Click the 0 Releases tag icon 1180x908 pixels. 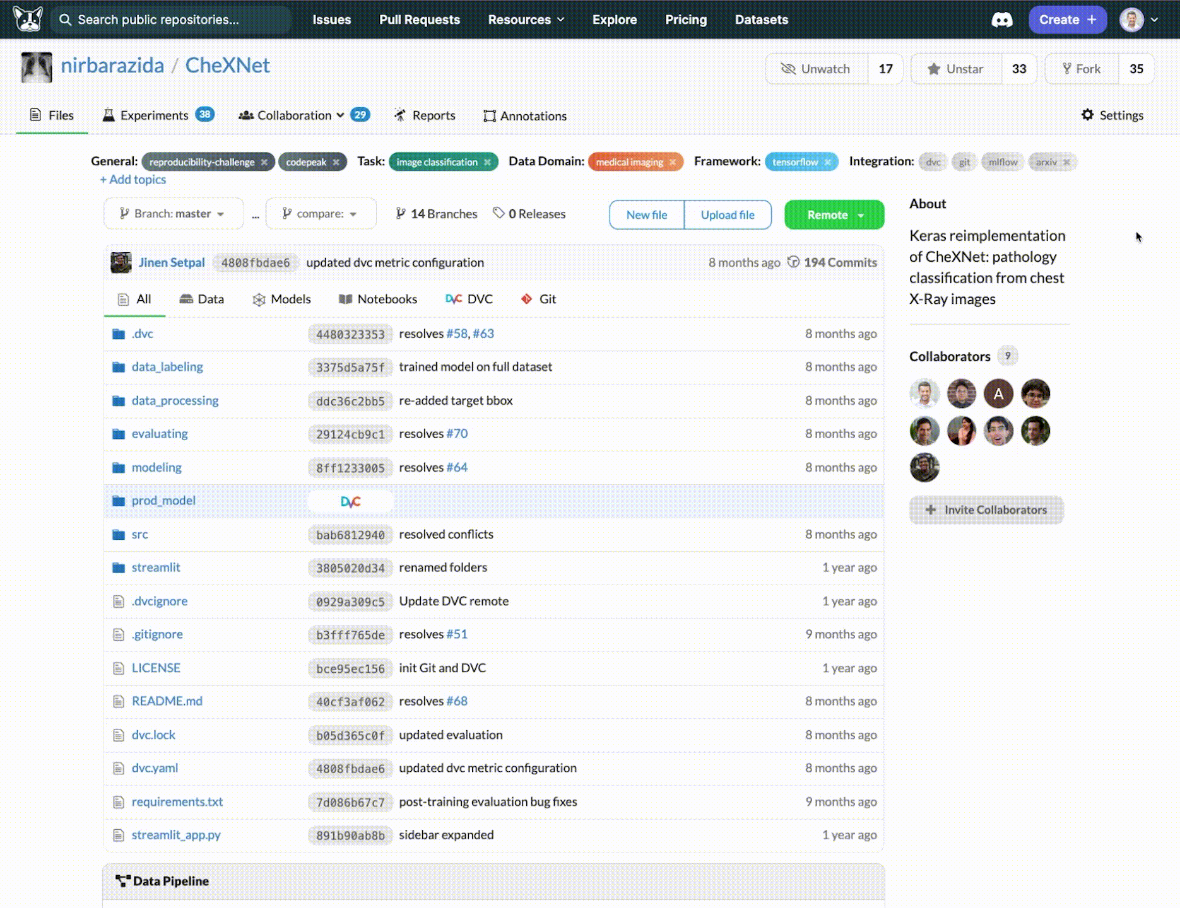point(499,213)
